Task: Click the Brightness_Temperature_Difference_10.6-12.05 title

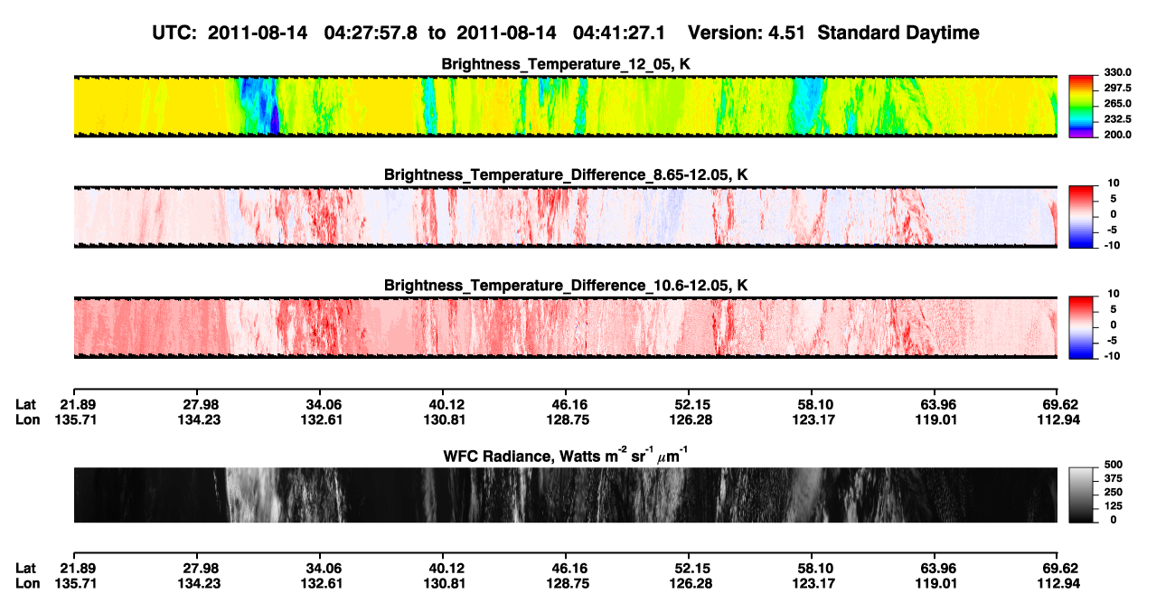Action: [x=566, y=286]
